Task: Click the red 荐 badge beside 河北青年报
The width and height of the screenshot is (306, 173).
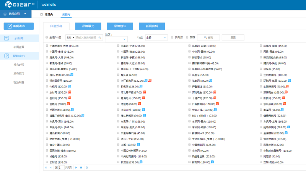Action: tap(145, 92)
